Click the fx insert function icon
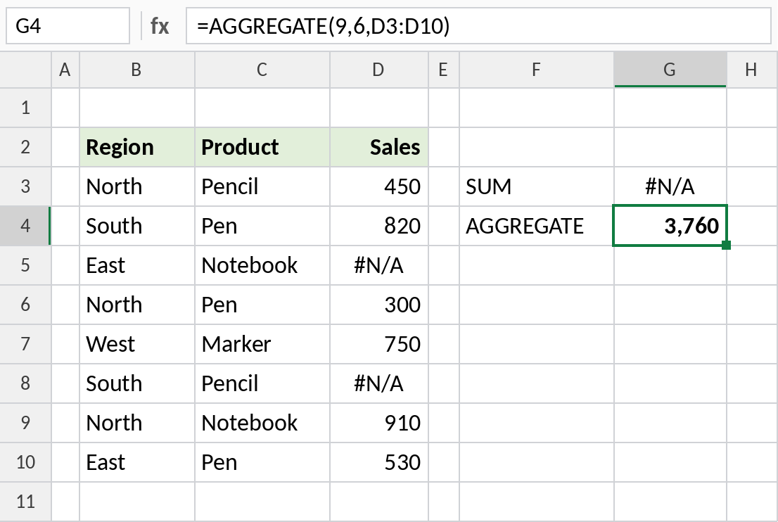The image size is (778, 522). point(159,26)
